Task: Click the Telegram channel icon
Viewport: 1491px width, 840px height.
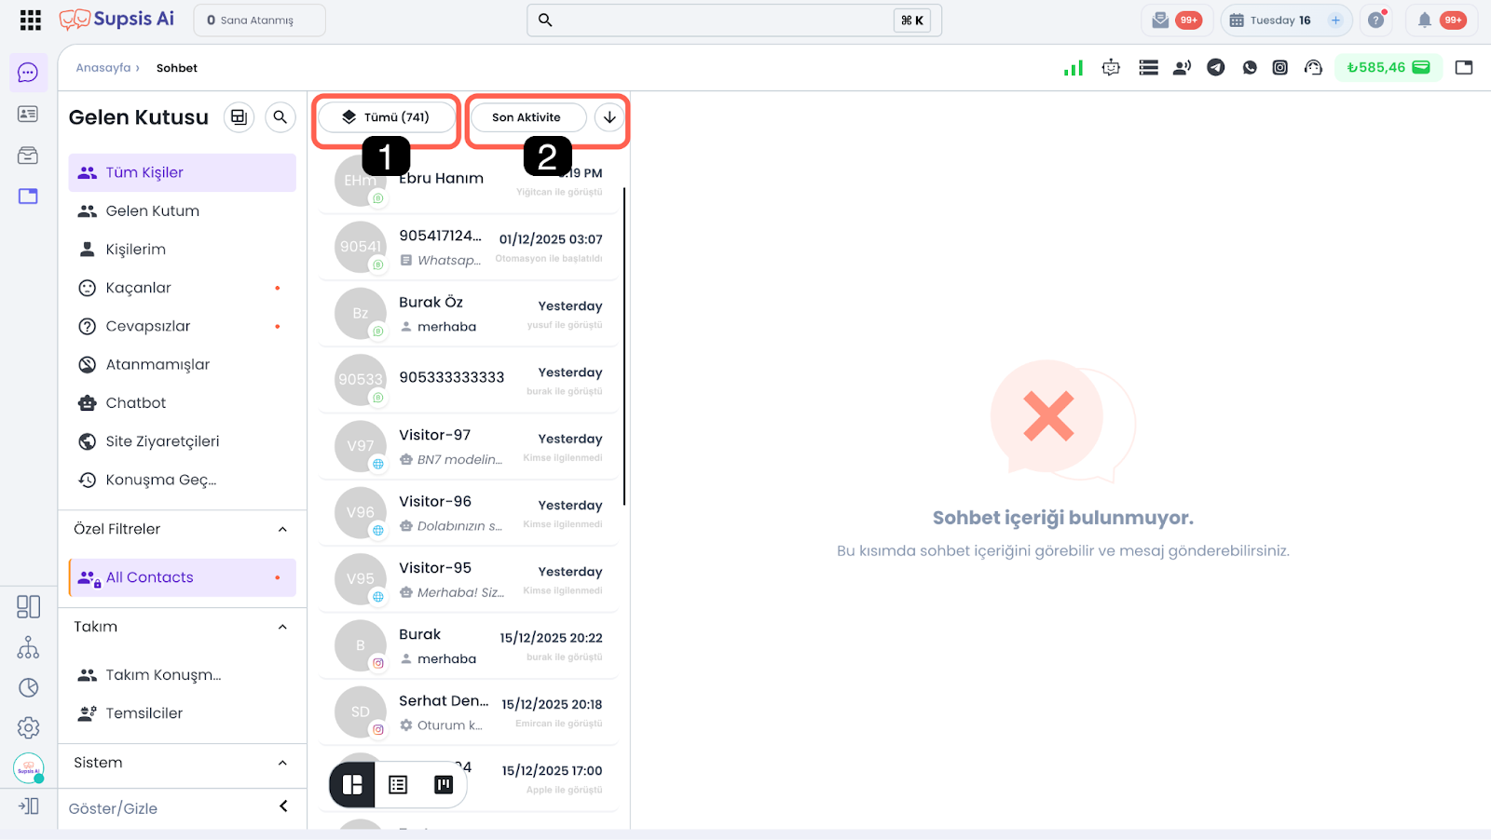Action: 1216,67
